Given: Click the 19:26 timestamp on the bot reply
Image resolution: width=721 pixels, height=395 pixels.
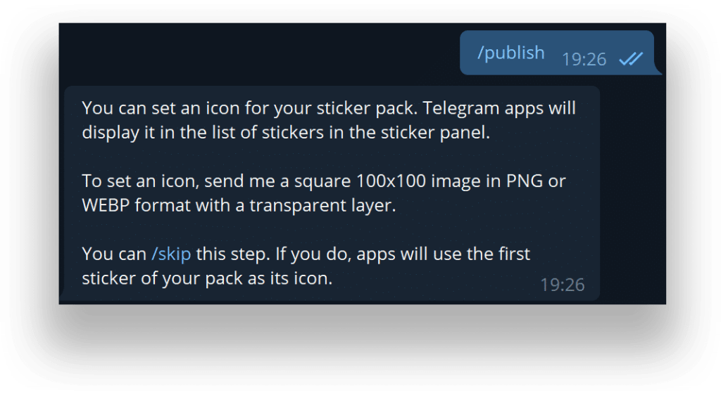Looking at the screenshot, I should pos(562,285).
